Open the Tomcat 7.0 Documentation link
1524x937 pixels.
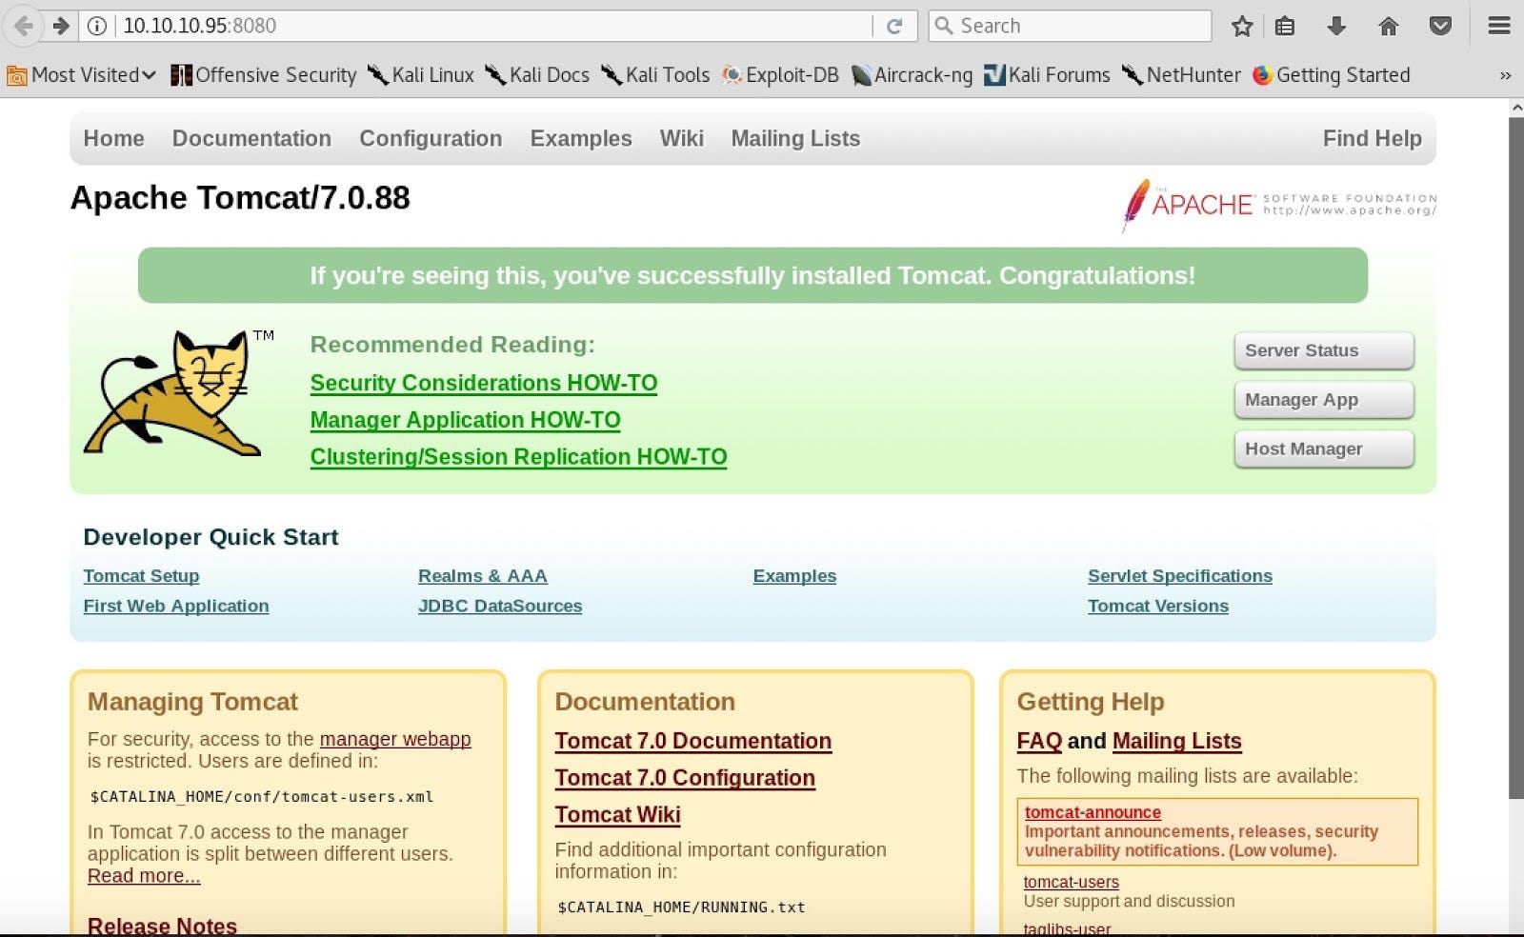pos(693,741)
